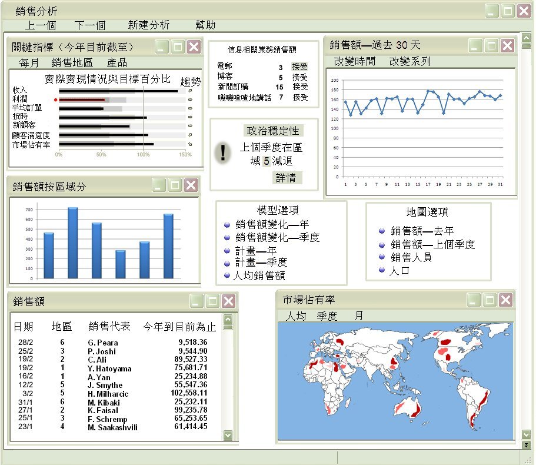
Task: Click the red alert dot beside 利潤
Action: point(55,100)
